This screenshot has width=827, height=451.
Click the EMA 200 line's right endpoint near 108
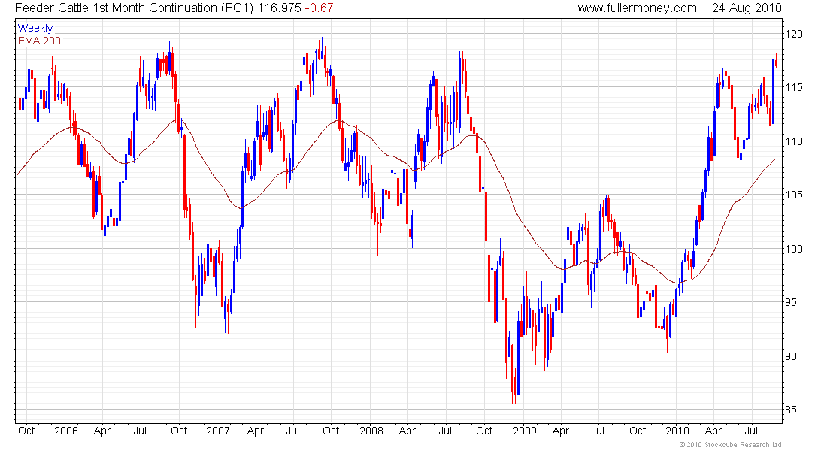pyautogui.click(x=775, y=159)
